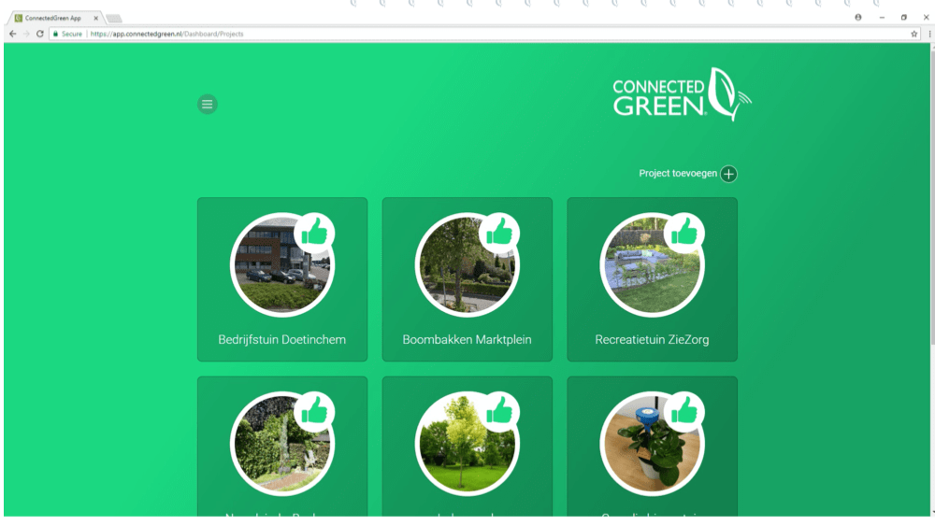Open the lawn tree project photo
The image size is (935, 525).
467,444
